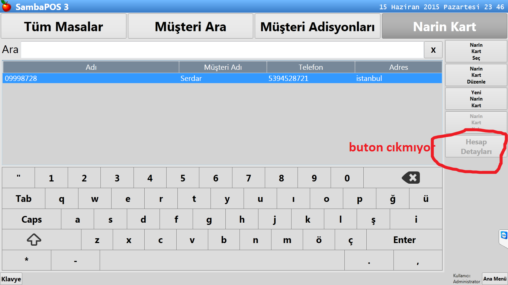Viewport: 508px width, 285px height.
Task: Toggle Caps lock on virtual keyboard
Action: [31, 219]
